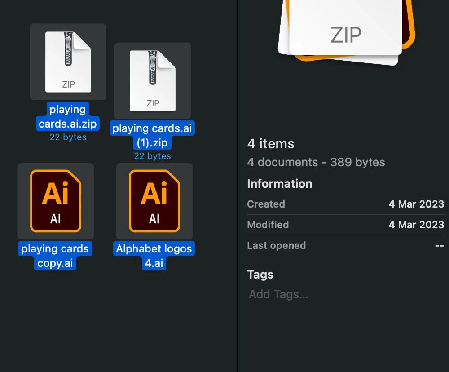449x372 pixels.
Task: Click the 'playing cards.ai (1).zip' file name label
Action: click(152, 135)
